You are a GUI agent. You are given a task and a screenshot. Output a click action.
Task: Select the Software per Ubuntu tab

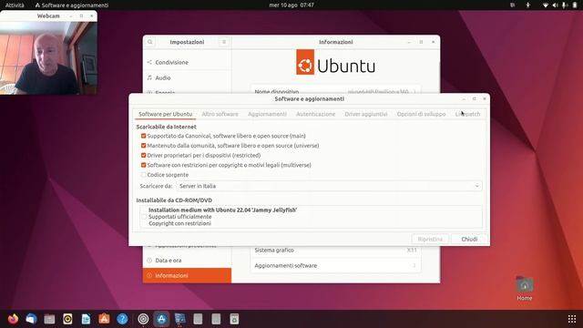165,114
